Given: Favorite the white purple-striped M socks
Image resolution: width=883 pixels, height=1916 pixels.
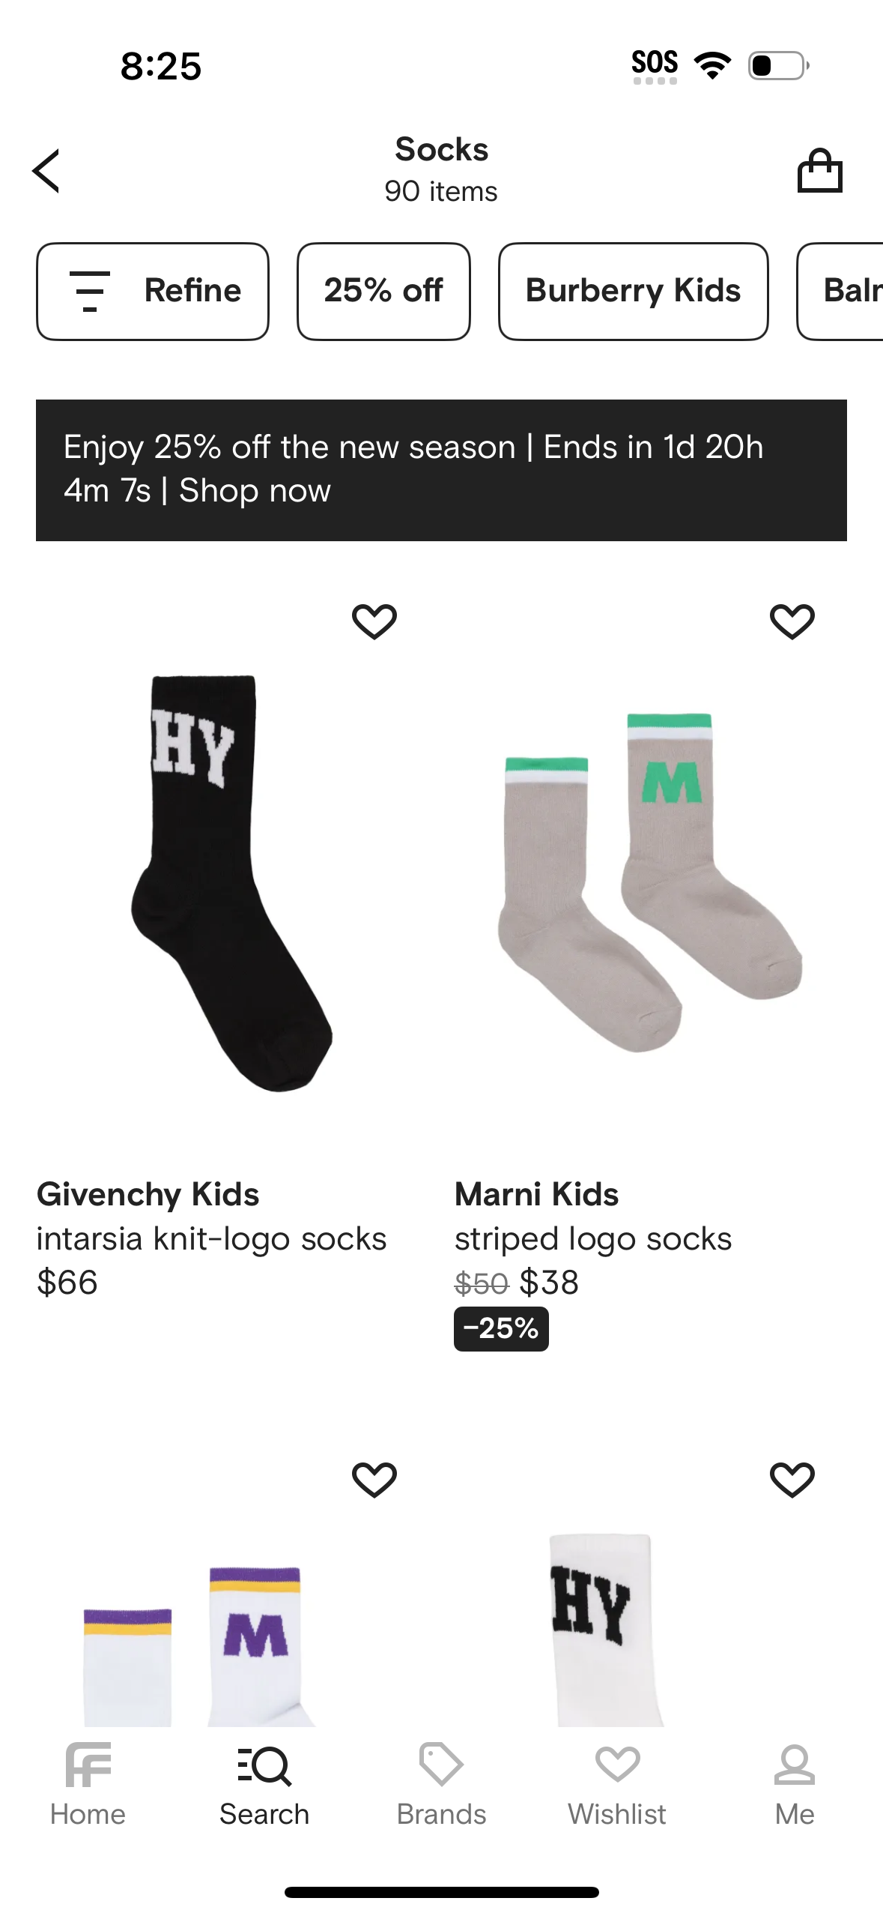Looking at the screenshot, I should pyautogui.click(x=374, y=1480).
